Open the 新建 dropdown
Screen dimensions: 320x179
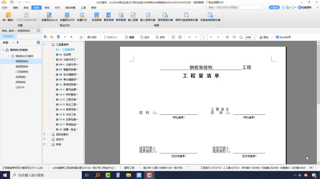coord(6,43)
